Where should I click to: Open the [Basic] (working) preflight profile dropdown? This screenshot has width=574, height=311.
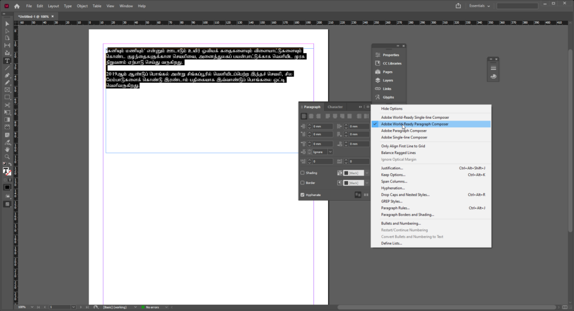click(x=136, y=307)
